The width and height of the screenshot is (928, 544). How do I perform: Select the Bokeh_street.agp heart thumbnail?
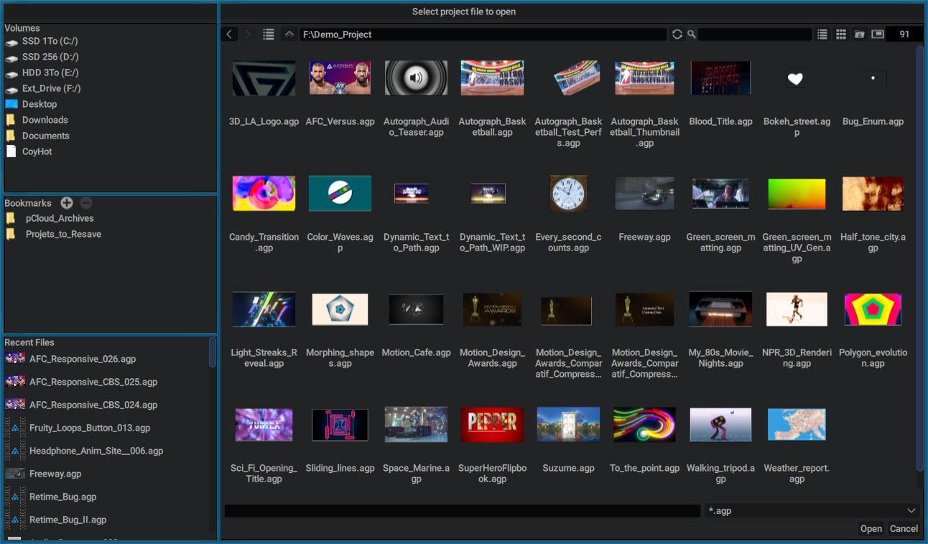point(795,79)
